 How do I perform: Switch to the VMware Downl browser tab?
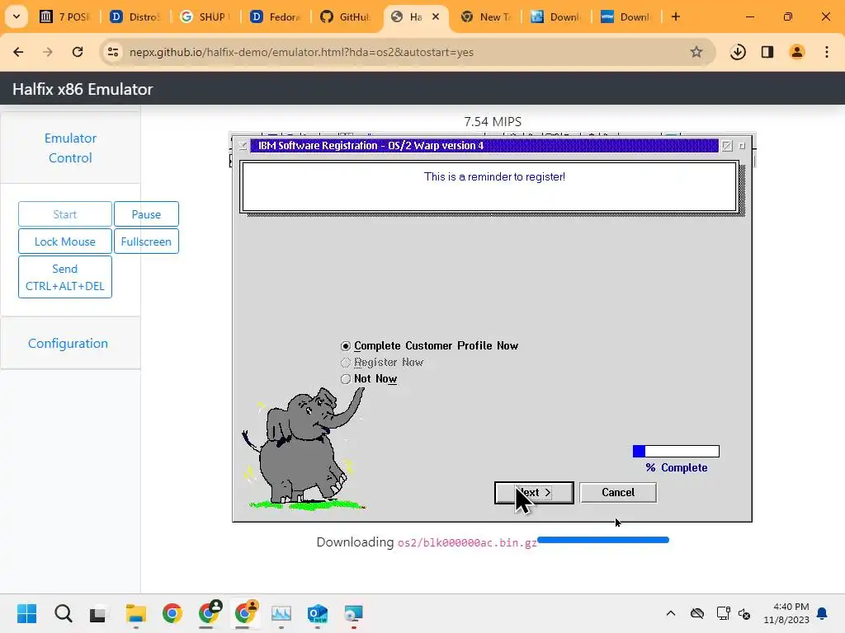pos(626,16)
